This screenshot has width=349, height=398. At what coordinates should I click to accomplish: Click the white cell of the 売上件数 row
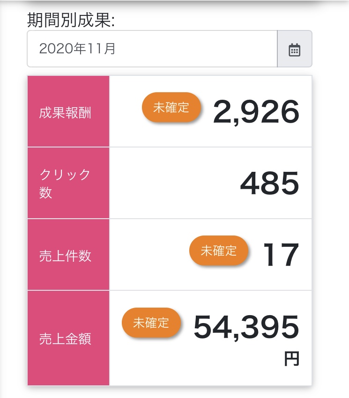point(210,254)
